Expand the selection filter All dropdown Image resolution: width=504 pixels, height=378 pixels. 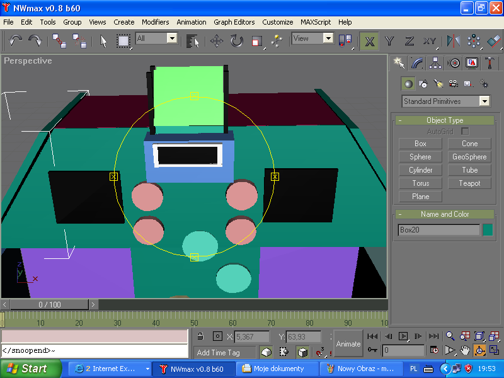coord(171,38)
